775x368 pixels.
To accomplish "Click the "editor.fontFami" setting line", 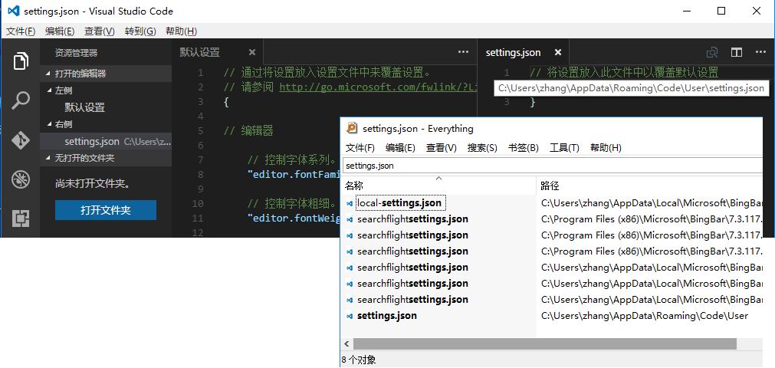I will click(x=294, y=175).
